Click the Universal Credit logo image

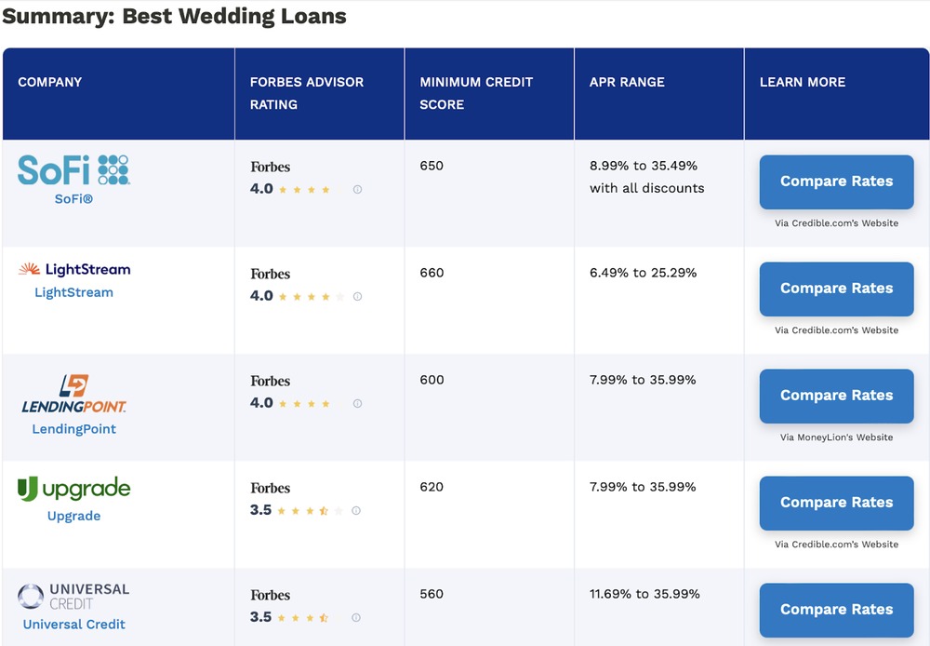pos(73,596)
